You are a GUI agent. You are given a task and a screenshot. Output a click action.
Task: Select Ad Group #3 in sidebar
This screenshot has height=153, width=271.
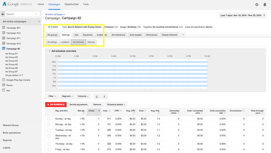(12, 61)
